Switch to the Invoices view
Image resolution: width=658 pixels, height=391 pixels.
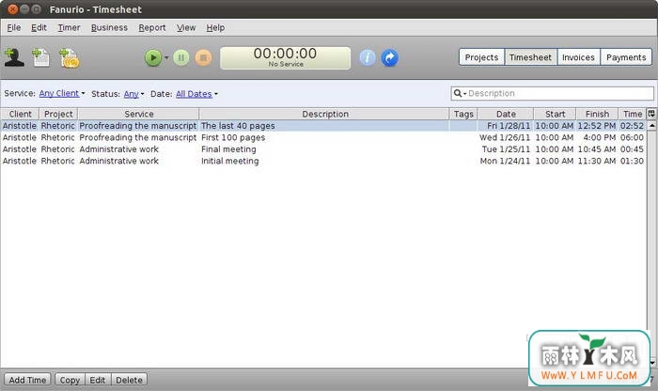[x=578, y=57]
